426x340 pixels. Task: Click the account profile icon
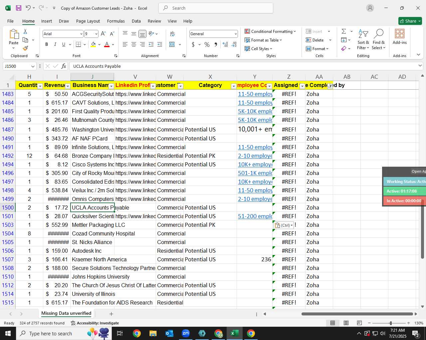(370, 8)
